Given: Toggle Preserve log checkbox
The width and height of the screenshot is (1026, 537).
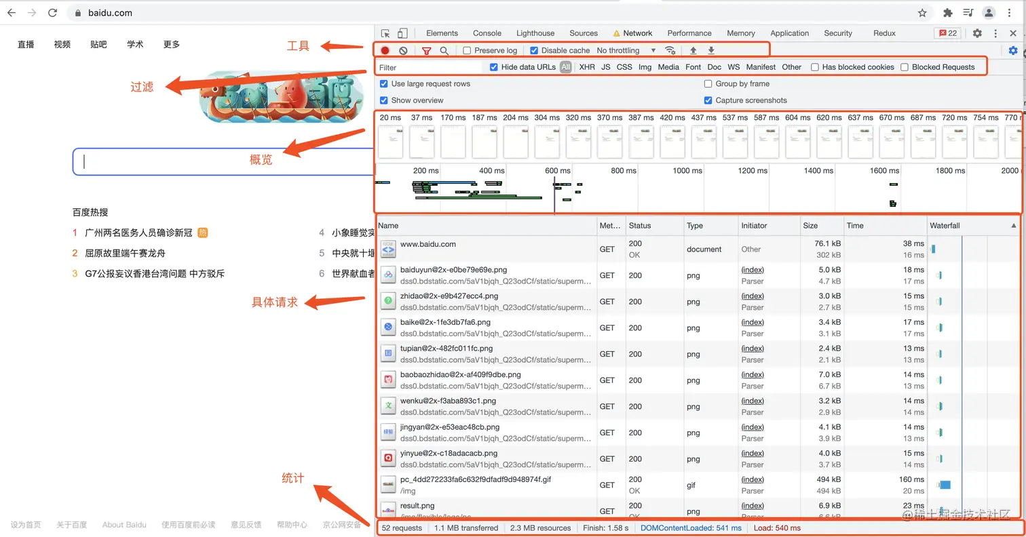Looking at the screenshot, I should tap(467, 50).
